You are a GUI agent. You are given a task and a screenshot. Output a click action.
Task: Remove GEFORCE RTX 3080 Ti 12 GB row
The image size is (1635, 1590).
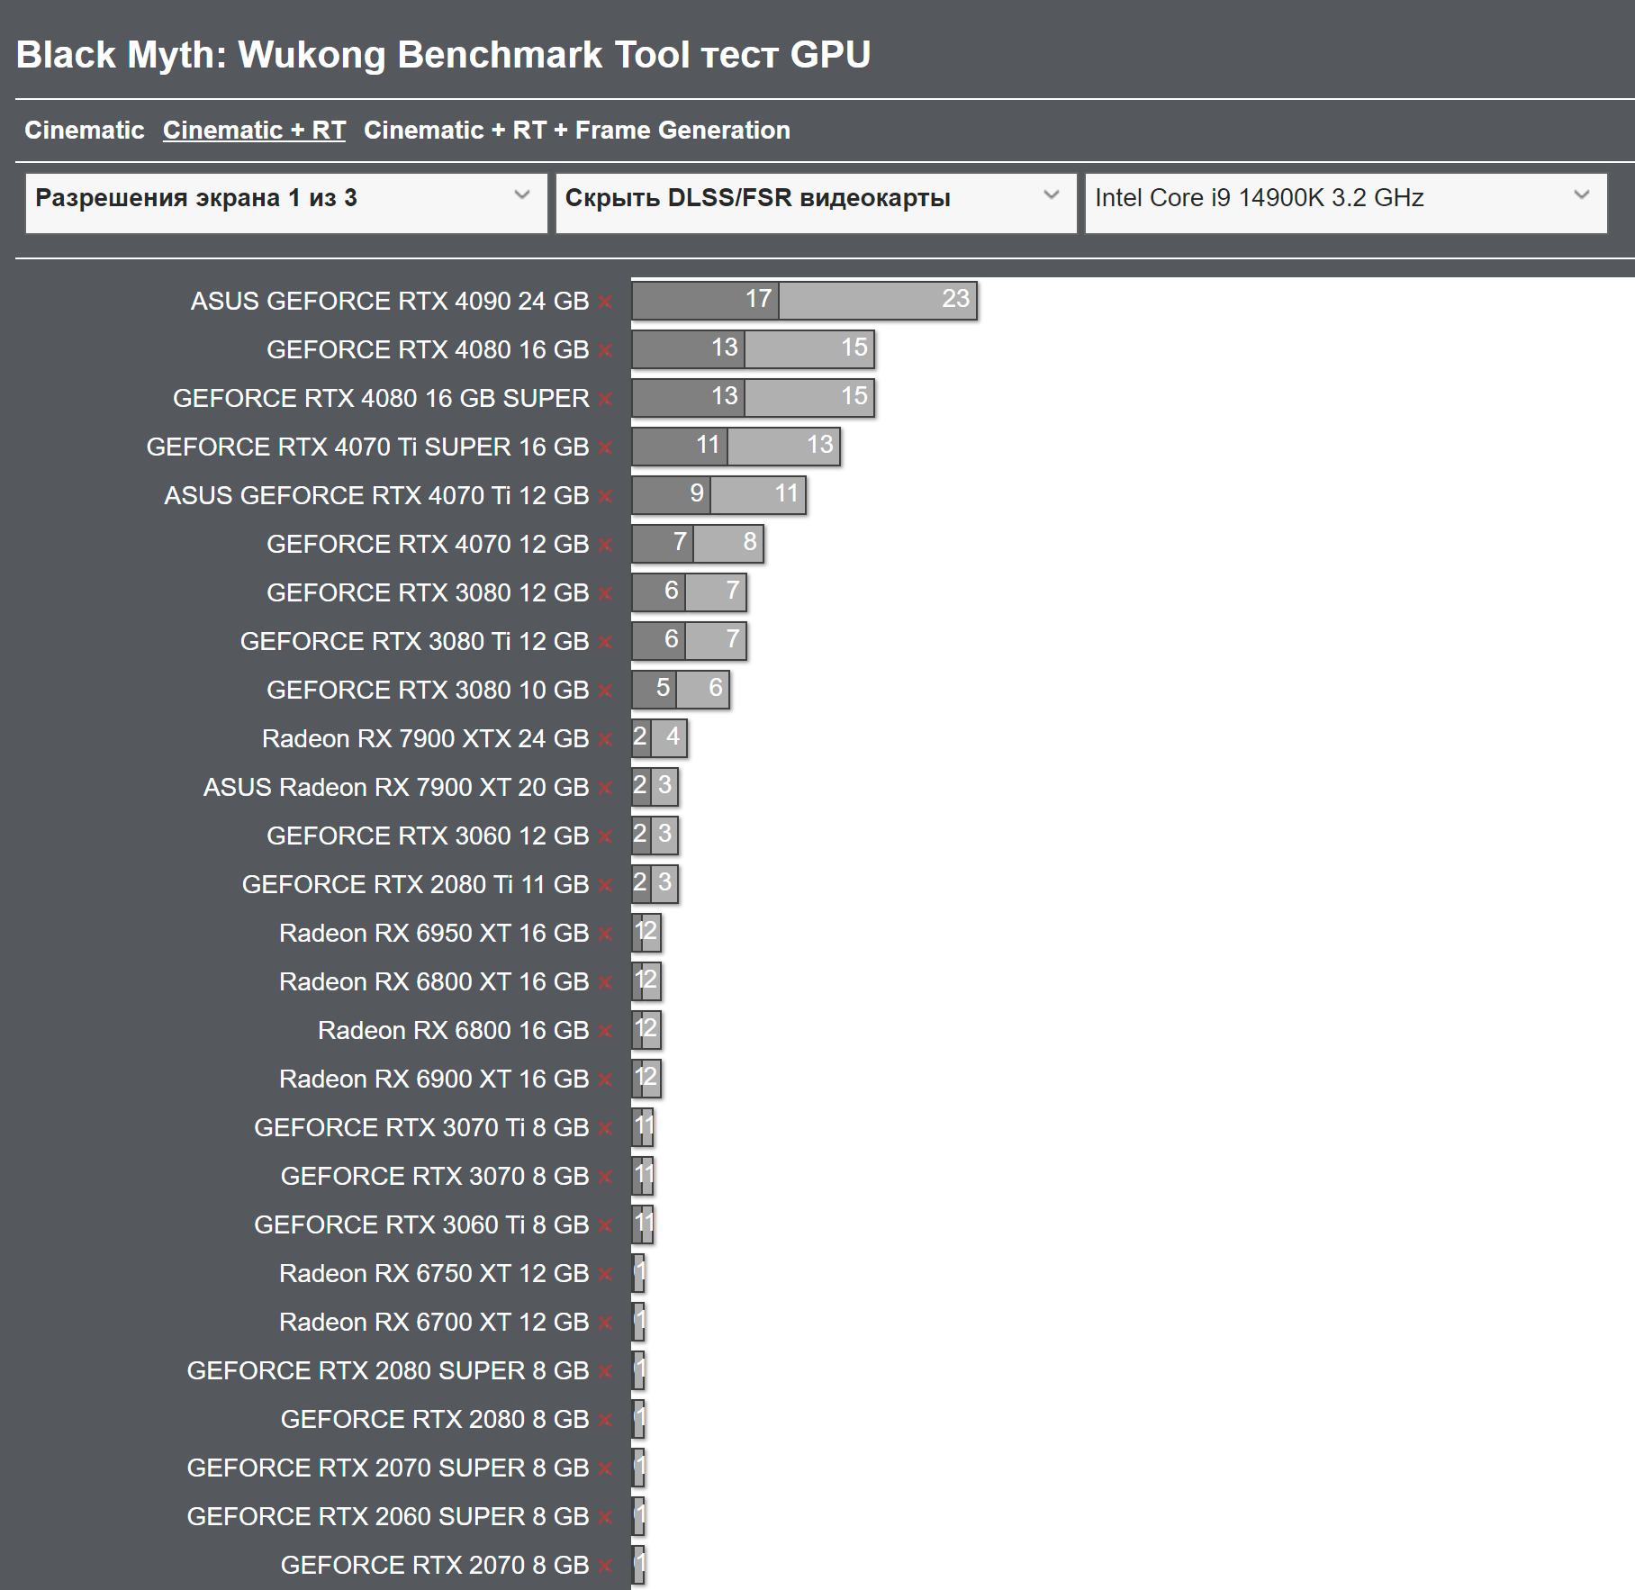coord(606,642)
